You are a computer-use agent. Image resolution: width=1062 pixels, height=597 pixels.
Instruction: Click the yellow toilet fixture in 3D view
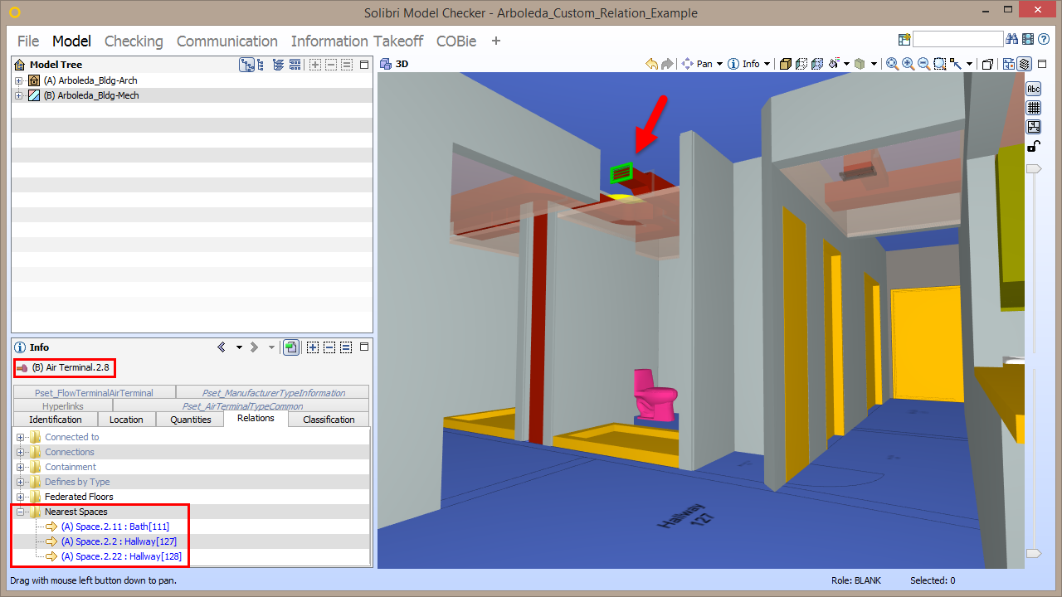click(x=653, y=398)
